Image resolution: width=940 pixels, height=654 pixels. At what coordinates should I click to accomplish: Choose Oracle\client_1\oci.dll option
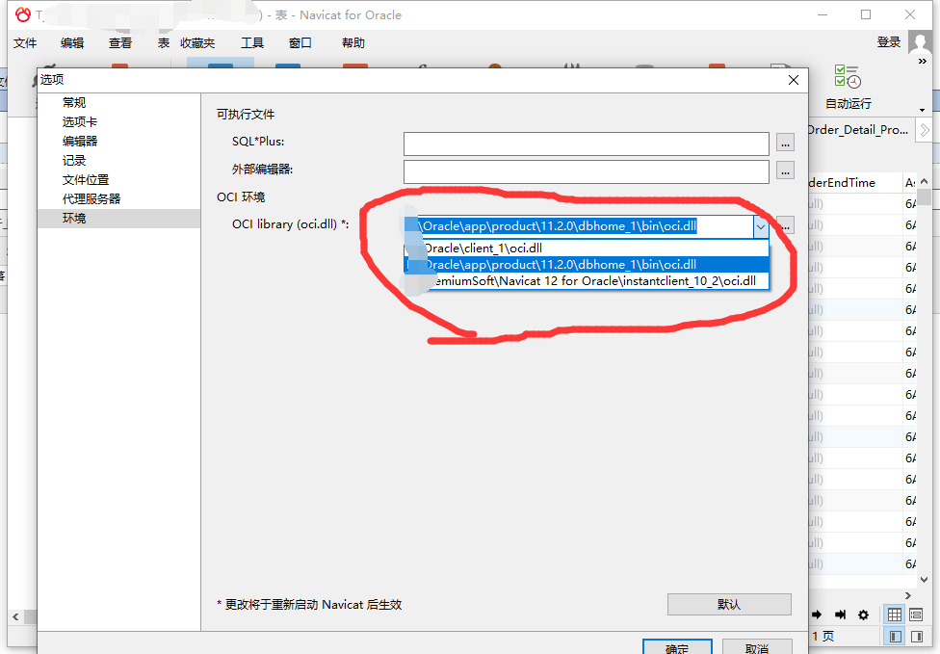[587, 249]
